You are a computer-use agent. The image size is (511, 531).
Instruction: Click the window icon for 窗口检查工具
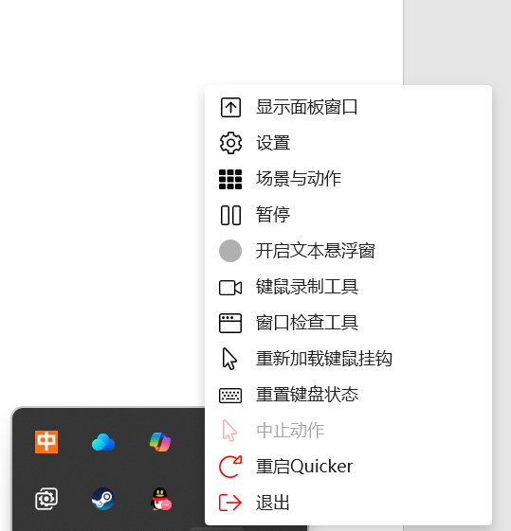pyautogui.click(x=230, y=323)
